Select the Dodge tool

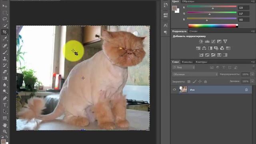pos(5,91)
